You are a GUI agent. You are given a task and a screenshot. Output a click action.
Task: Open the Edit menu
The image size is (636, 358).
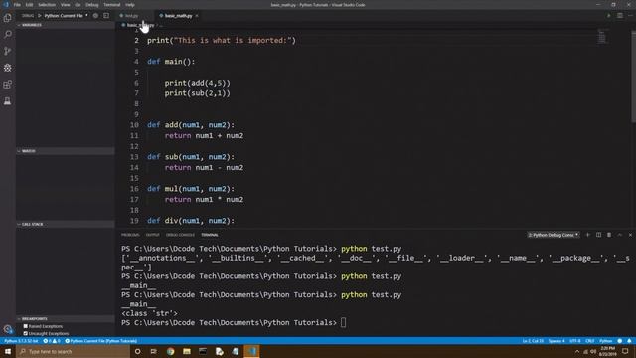point(29,5)
